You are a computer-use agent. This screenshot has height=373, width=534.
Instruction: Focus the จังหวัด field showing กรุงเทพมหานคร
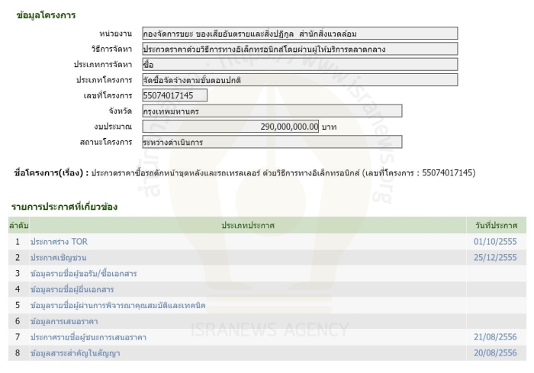pos(272,111)
